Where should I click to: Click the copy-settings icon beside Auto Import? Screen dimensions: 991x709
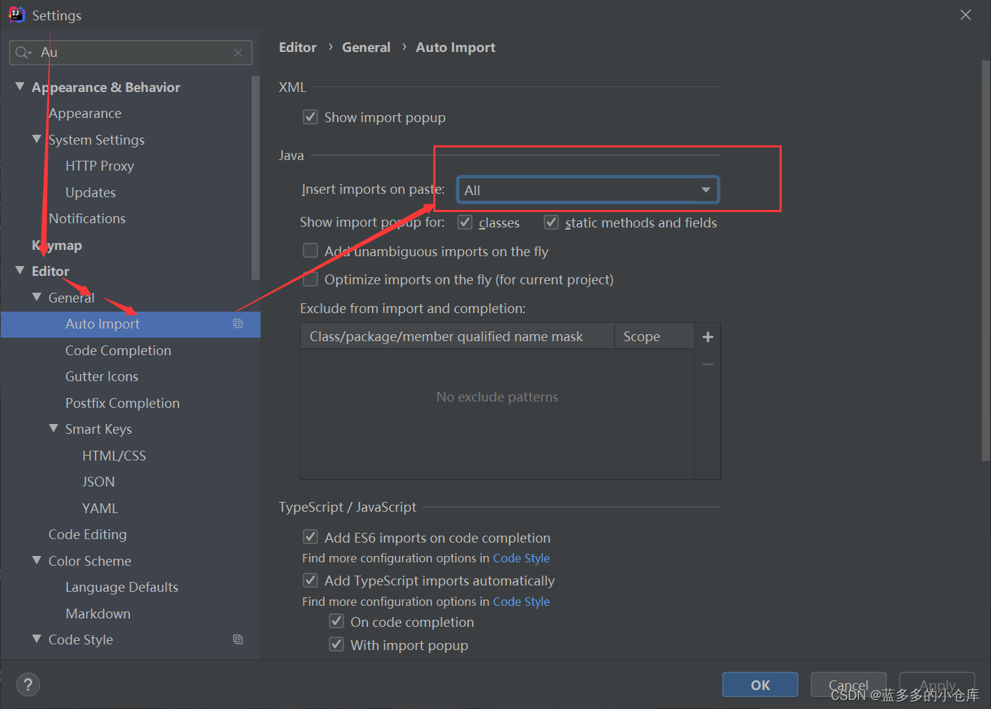(237, 324)
